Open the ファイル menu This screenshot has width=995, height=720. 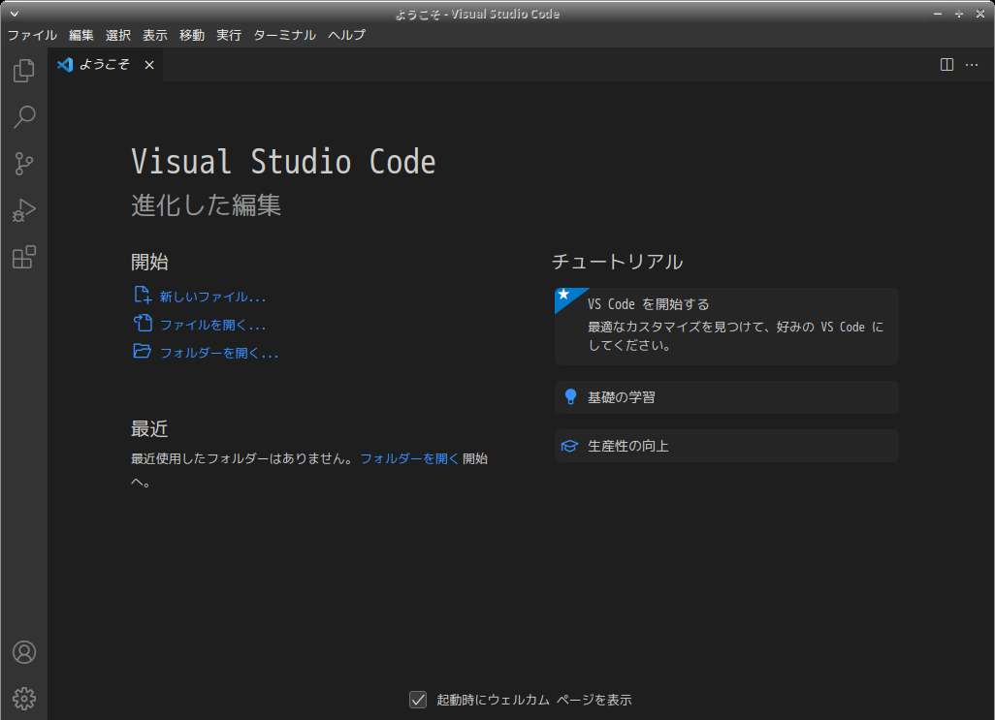pos(32,35)
